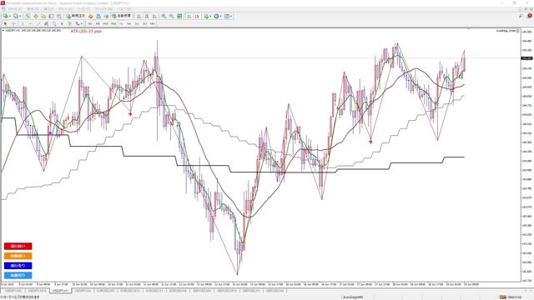Image resolution: width=534 pixels, height=300 pixels.
Task: Select the M15 timeframe button
Action: tap(106, 23)
